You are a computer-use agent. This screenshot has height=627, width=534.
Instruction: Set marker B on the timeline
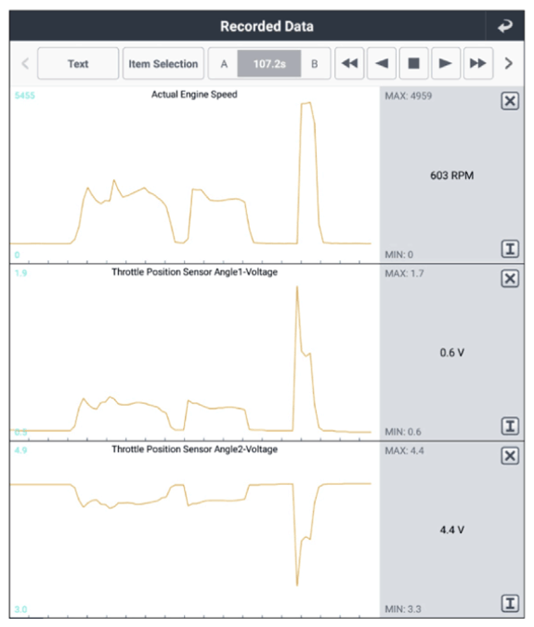click(x=315, y=63)
